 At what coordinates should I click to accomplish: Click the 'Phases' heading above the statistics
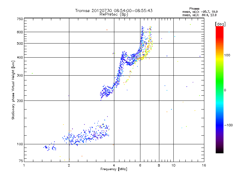(194, 9)
